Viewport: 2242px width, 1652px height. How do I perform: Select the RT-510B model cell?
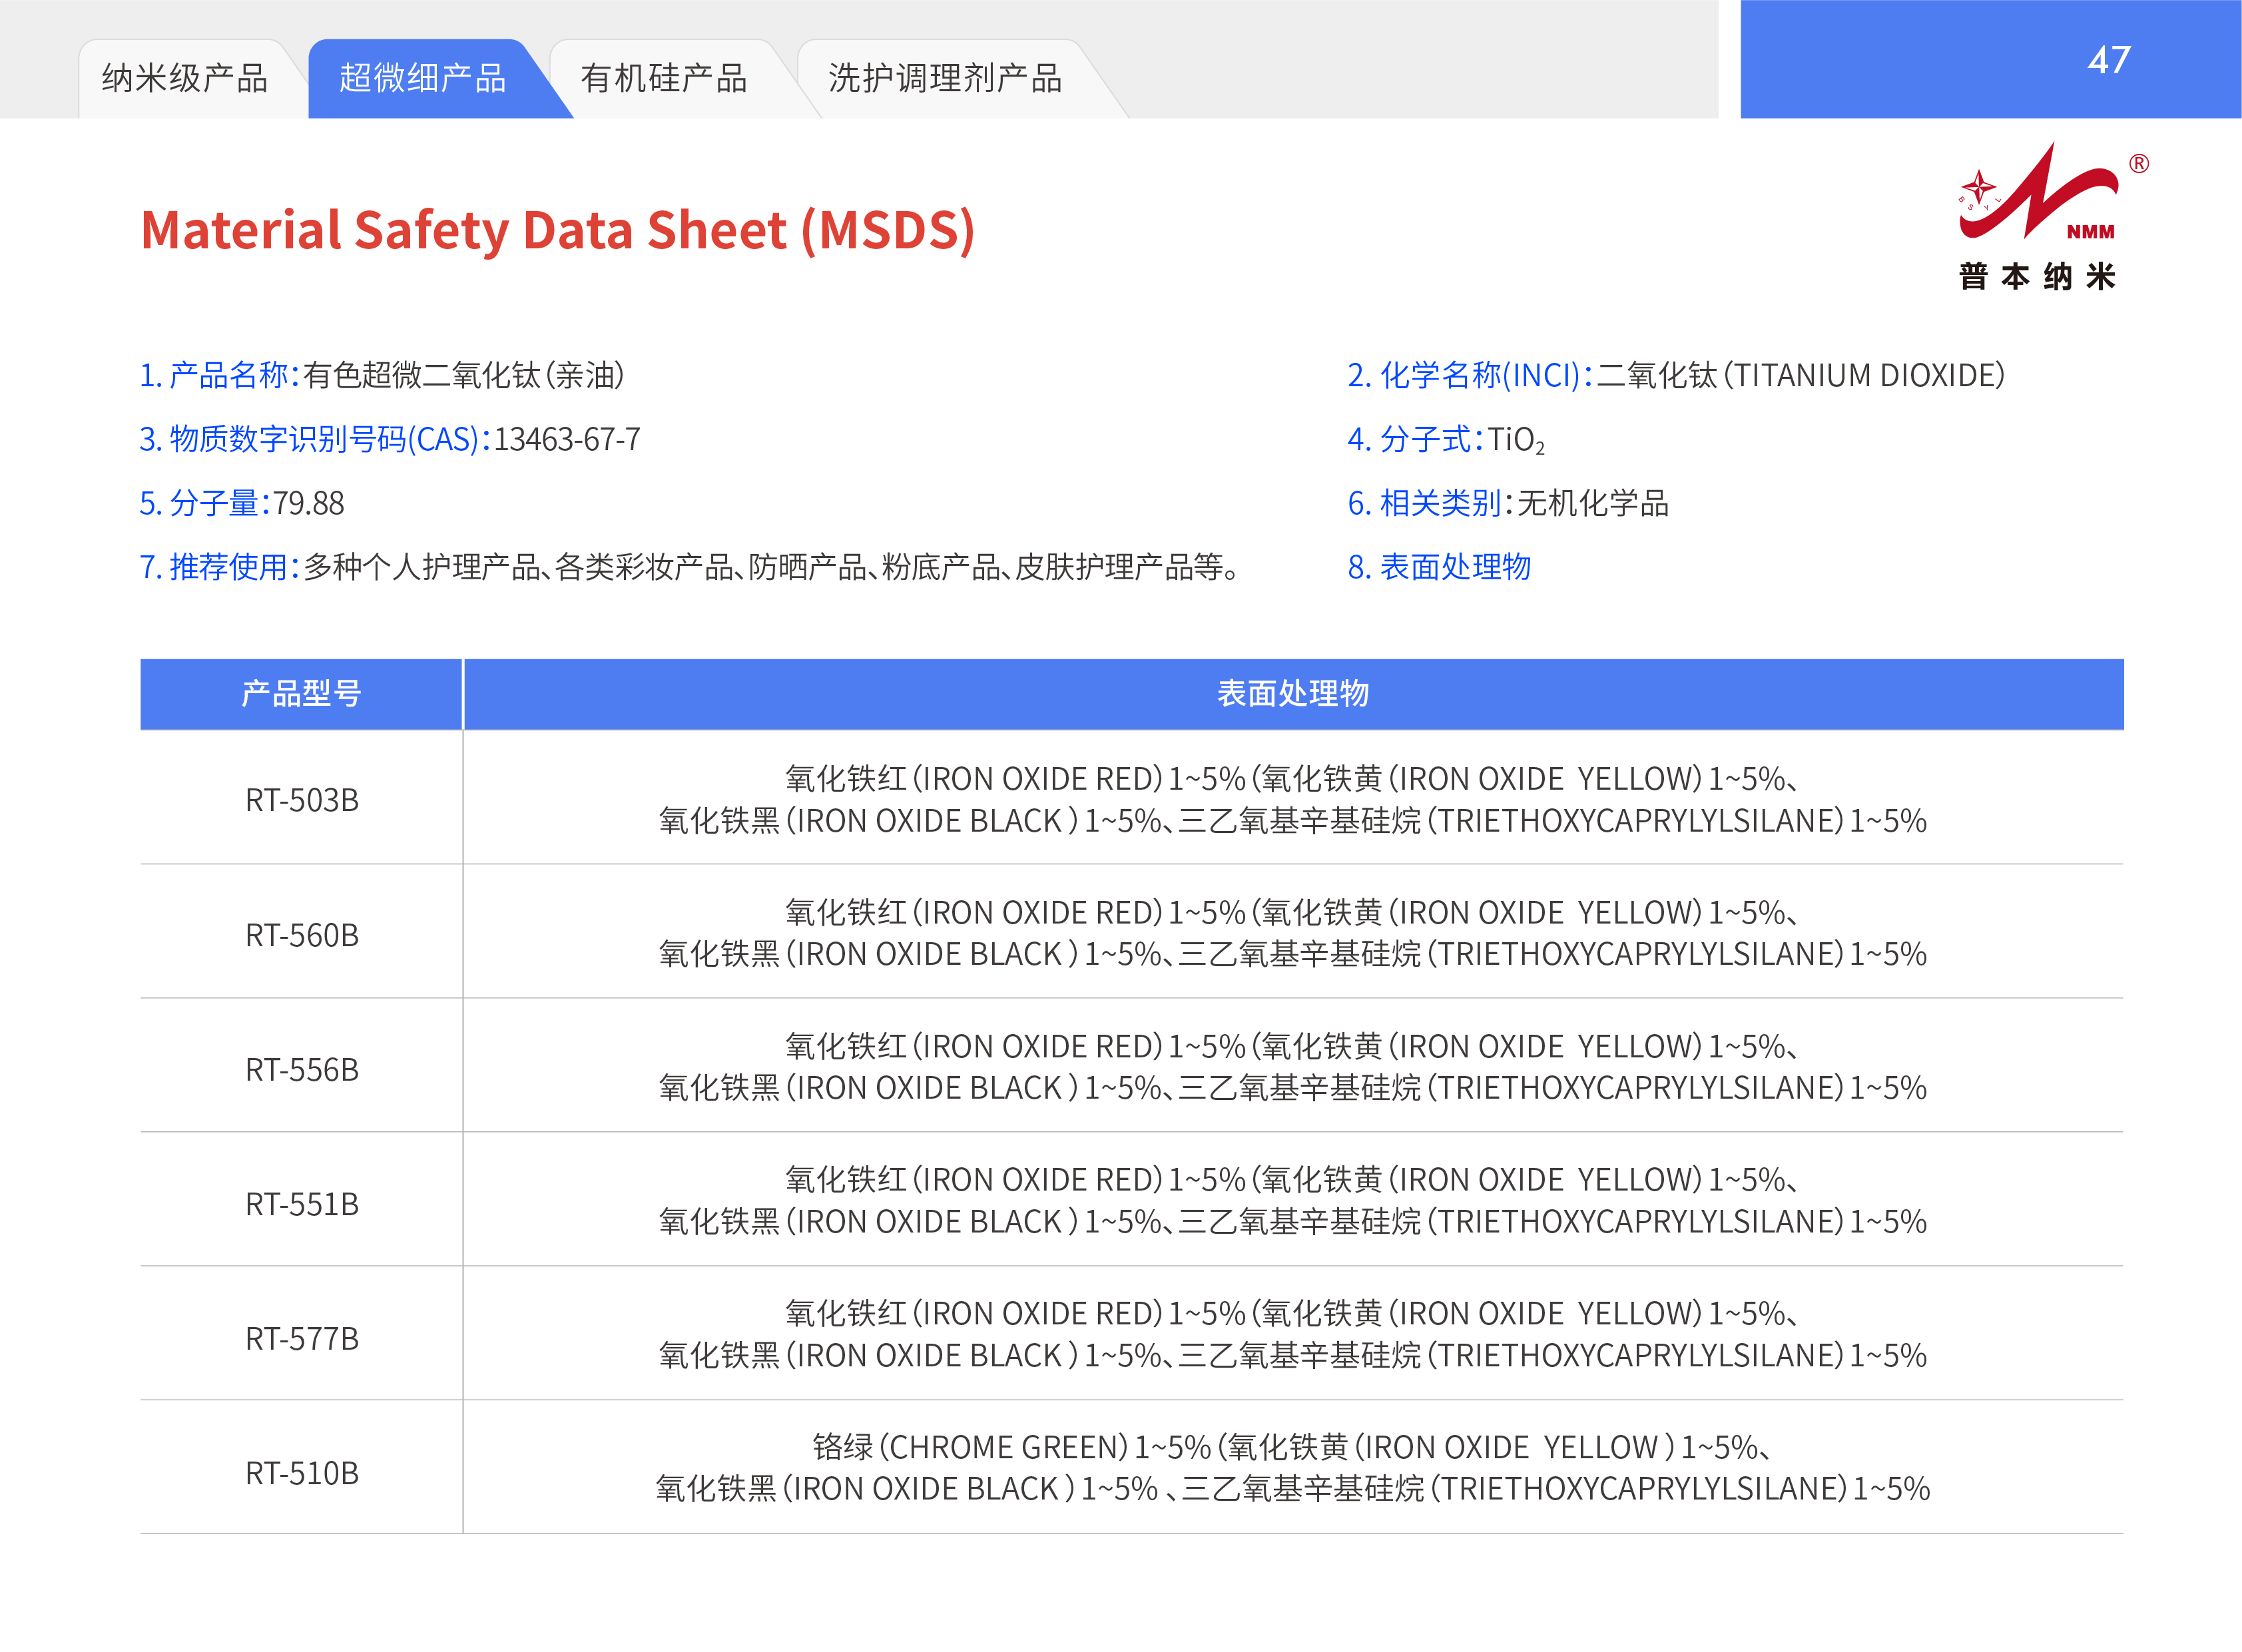pyautogui.click(x=301, y=1472)
